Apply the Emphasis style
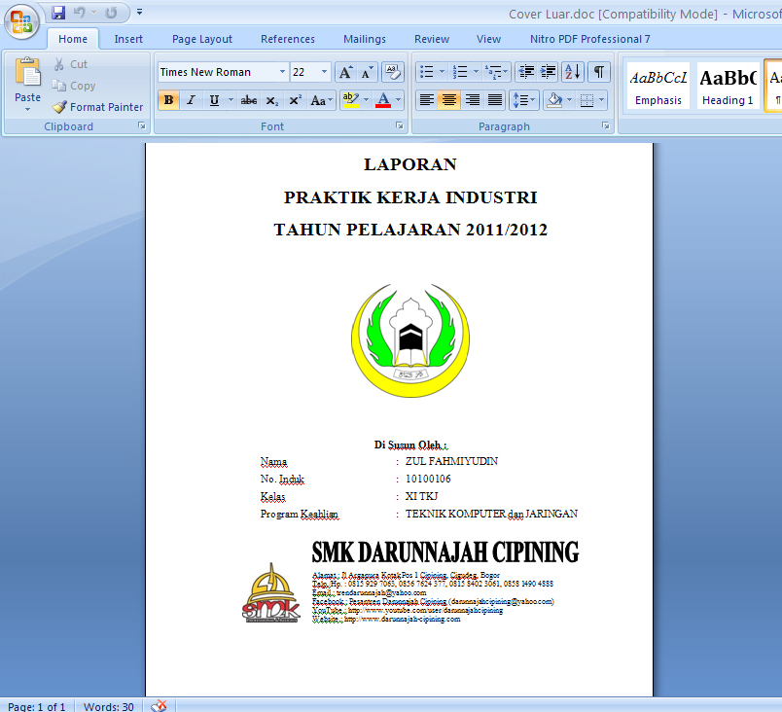Screen dimensions: 782x712 [658, 86]
